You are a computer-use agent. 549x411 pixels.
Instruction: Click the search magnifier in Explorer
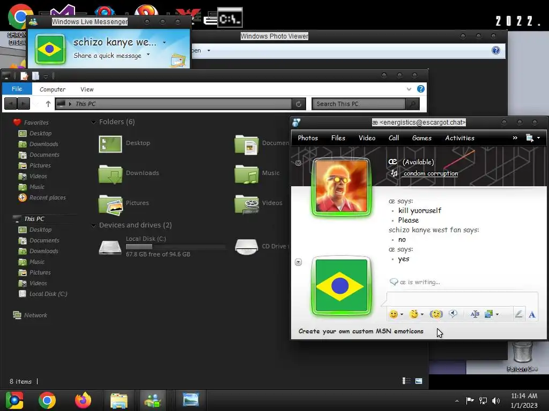[x=413, y=104]
